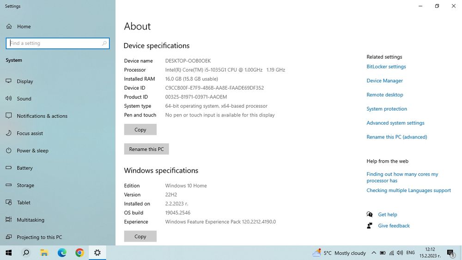
Task: Click the Get help chat icon
Action: [x=370, y=214]
